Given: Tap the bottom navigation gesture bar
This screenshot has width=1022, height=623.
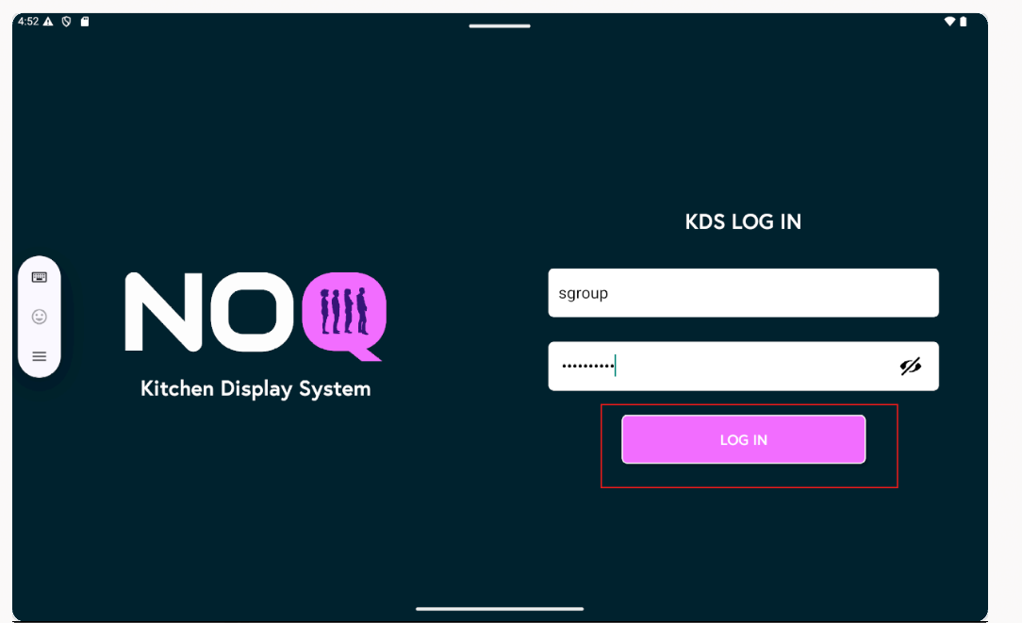Looking at the screenshot, I should (x=500, y=609).
